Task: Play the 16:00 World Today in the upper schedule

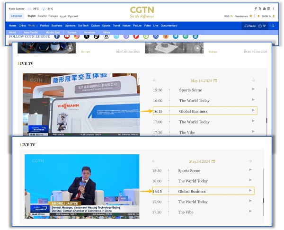Action: [253, 99]
